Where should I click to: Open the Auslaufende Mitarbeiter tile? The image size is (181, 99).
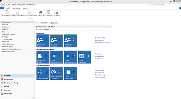point(43,41)
